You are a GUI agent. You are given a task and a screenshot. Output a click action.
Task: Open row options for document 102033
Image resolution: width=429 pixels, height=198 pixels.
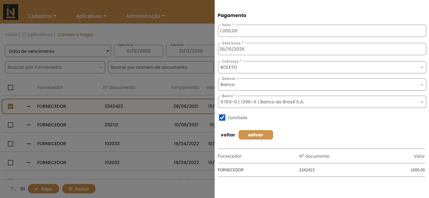(x=29, y=144)
